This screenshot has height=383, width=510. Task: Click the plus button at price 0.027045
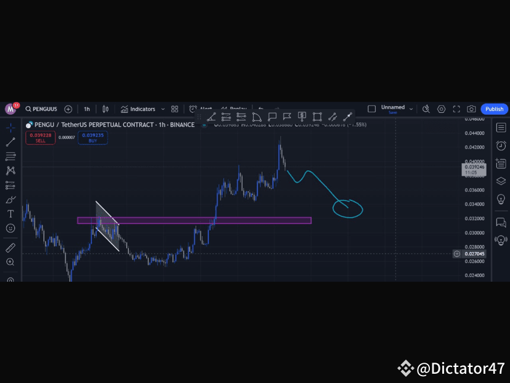point(457,253)
